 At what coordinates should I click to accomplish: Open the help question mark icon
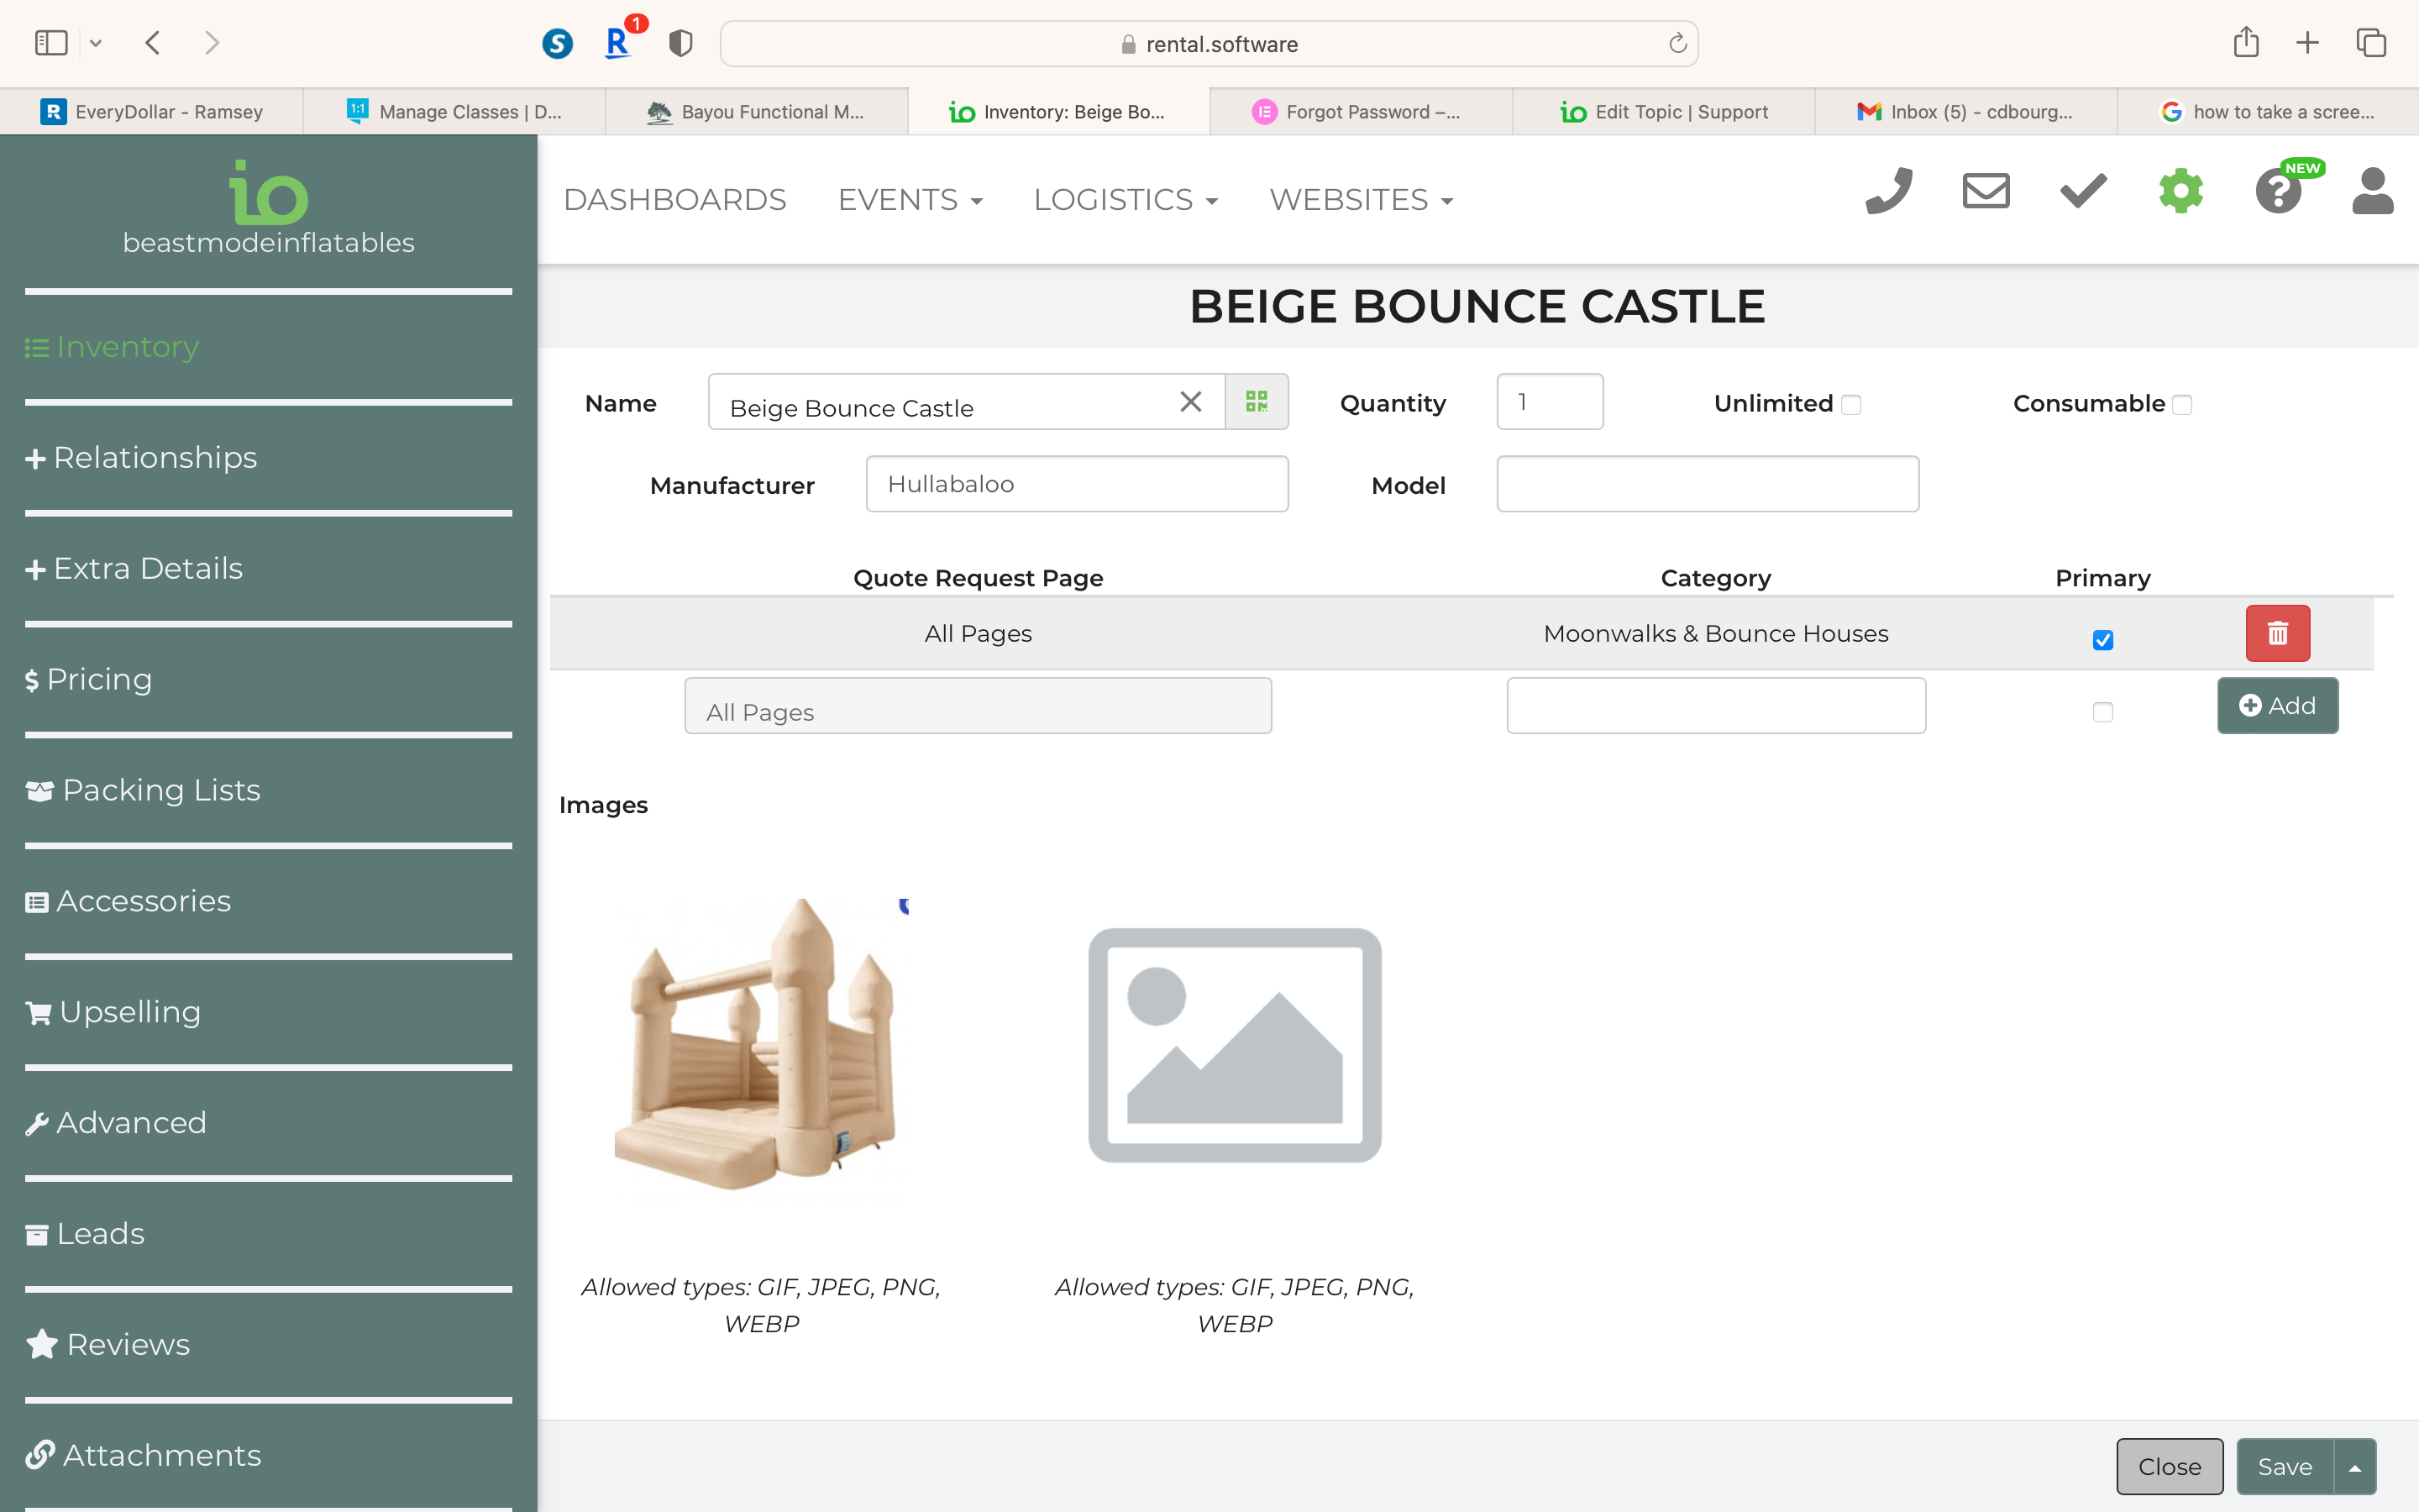click(2278, 191)
